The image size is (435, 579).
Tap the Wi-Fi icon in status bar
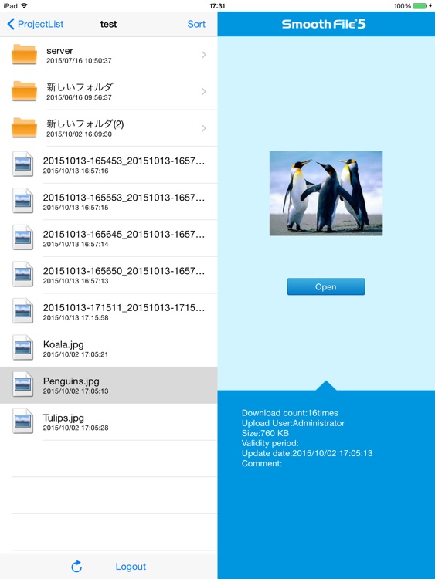25,5
